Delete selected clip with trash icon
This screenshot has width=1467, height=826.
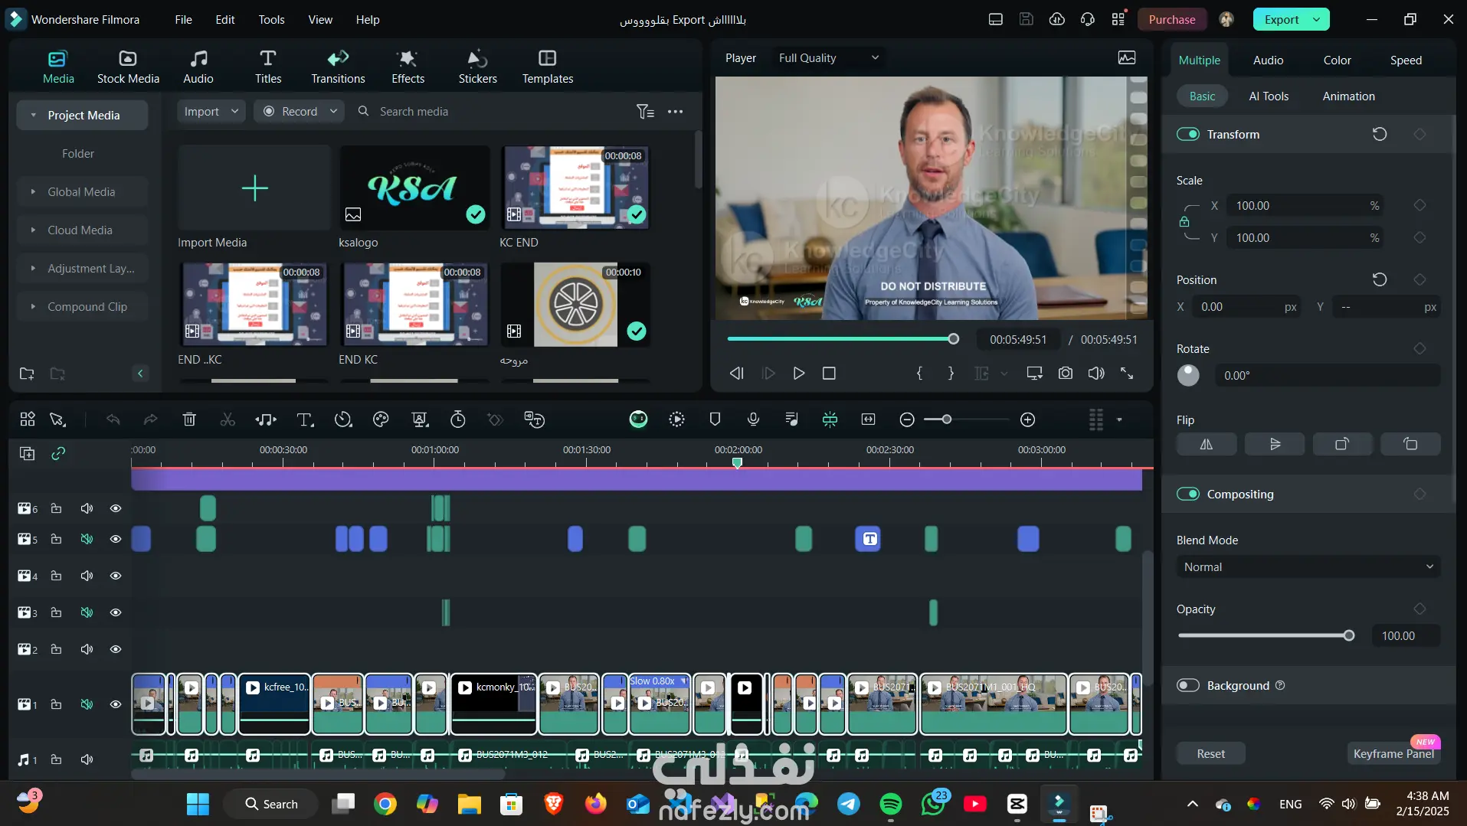point(189,420)
